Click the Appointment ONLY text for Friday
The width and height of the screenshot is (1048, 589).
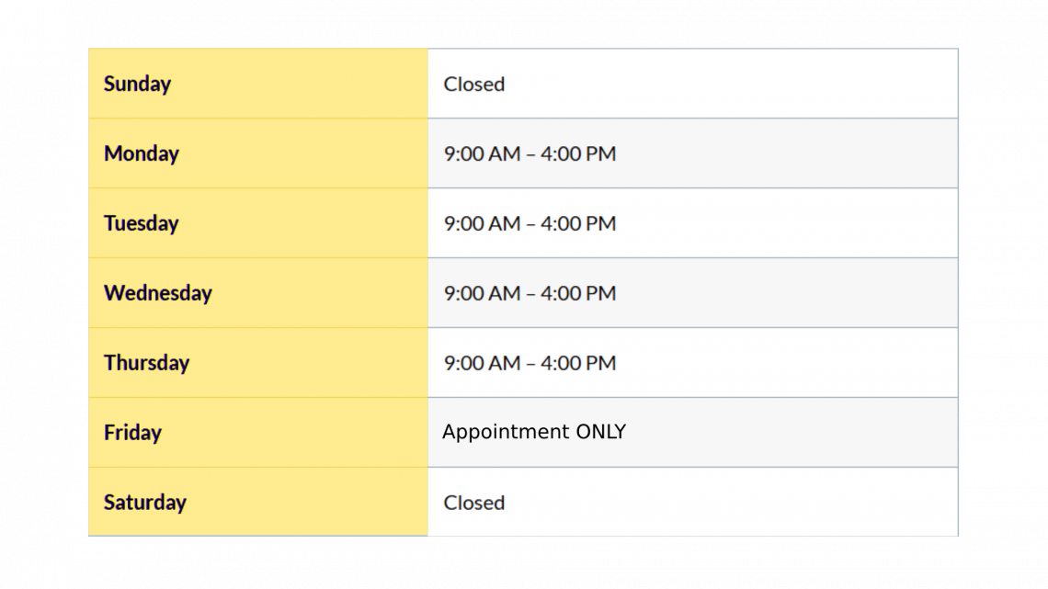click(533, 432)
